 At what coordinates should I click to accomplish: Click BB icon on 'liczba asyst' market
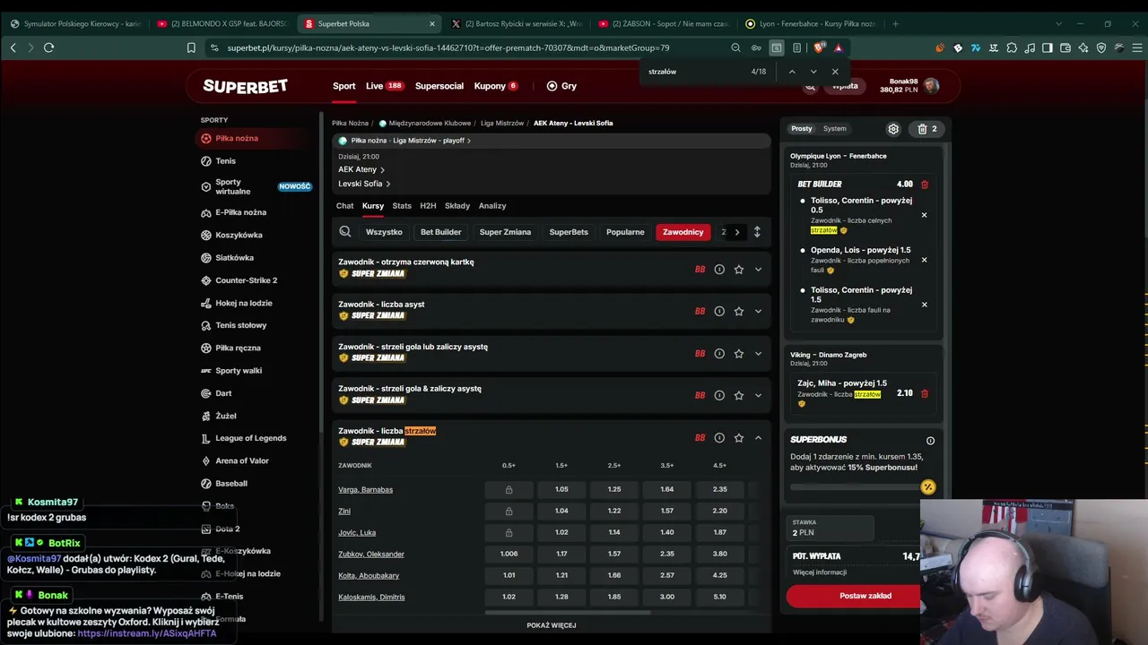(700, 312)
